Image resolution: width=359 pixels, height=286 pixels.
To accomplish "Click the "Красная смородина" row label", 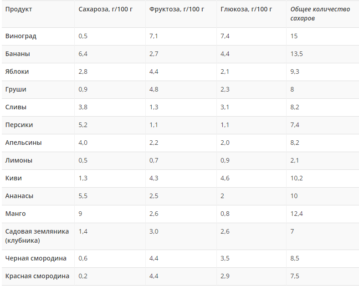I will (x=37, y=276).
